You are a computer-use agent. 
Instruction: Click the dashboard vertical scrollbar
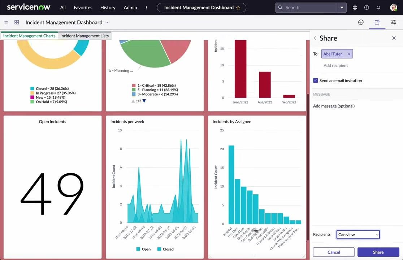click(308, 167)
